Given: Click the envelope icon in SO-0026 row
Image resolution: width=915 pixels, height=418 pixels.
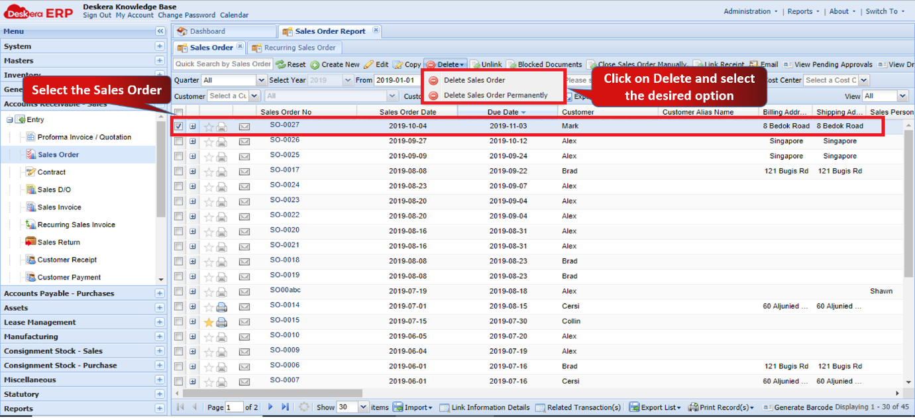Looking at the screenshot, I should (244, 142).
